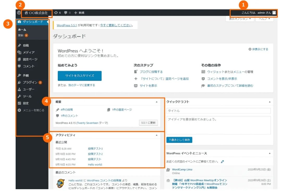This screenshot has width=281, height=191.
Task: Open the Hello world! link in recent posts
Action: pos(95,164)
